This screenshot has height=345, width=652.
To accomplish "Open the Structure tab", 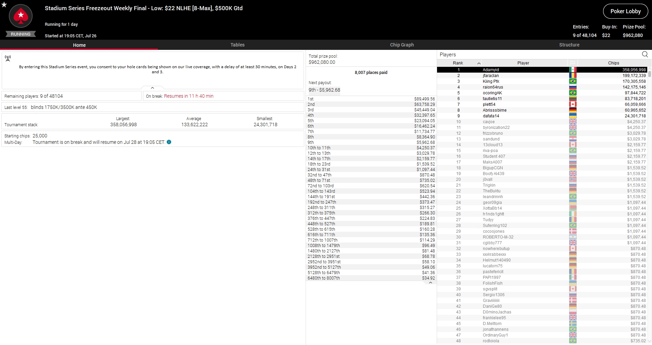I will pyautogui.click(x=569, y=45).
